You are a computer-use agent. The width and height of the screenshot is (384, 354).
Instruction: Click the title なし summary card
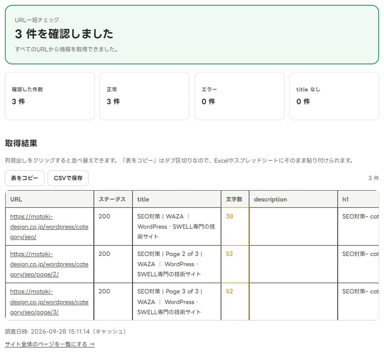334,96
